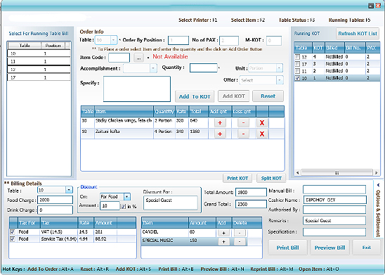
Task: Click the Split KOT button
Action: pyautogui.click(x=271, y=178)
